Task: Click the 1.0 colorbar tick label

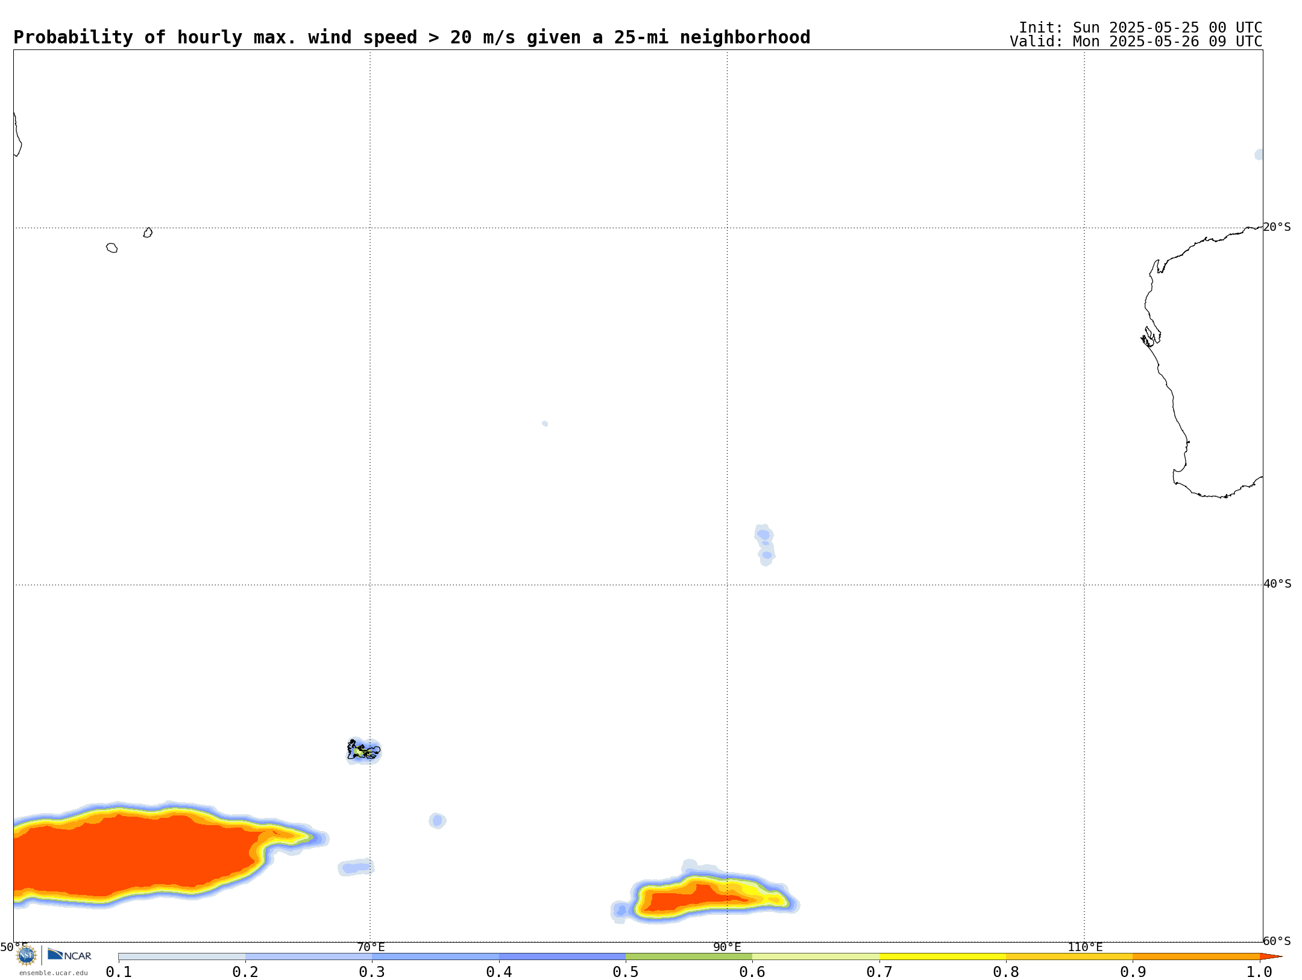Action: pyautogui.click(x=1259, y=972)
